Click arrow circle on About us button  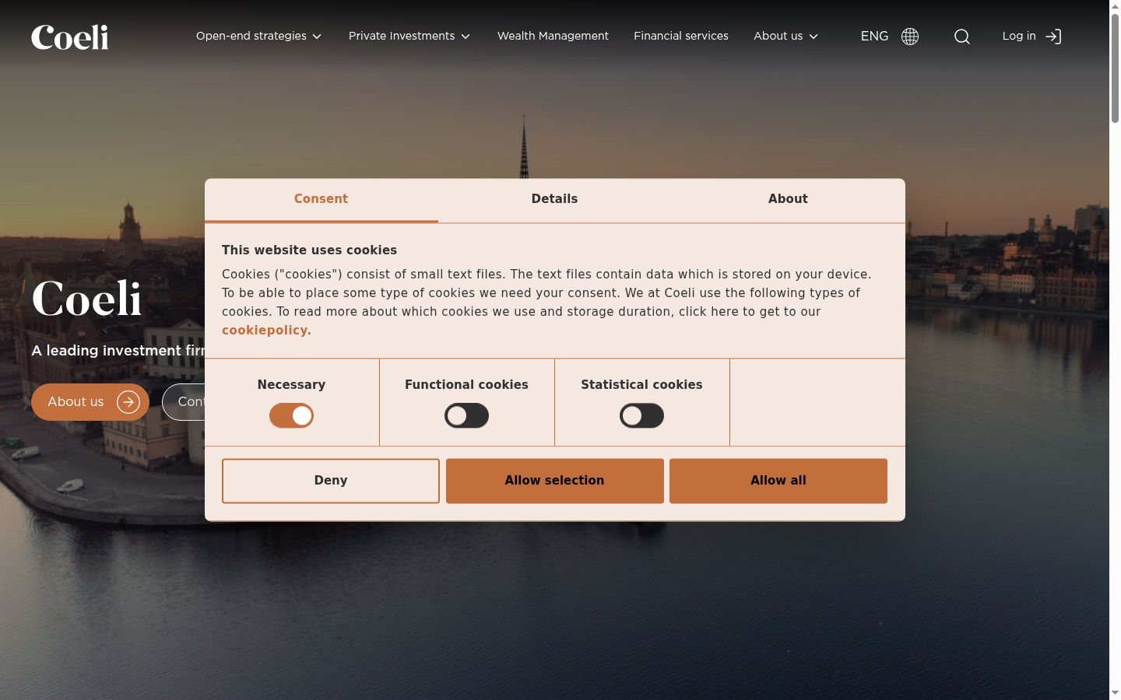pyautogui.click(x=128, y=402)
